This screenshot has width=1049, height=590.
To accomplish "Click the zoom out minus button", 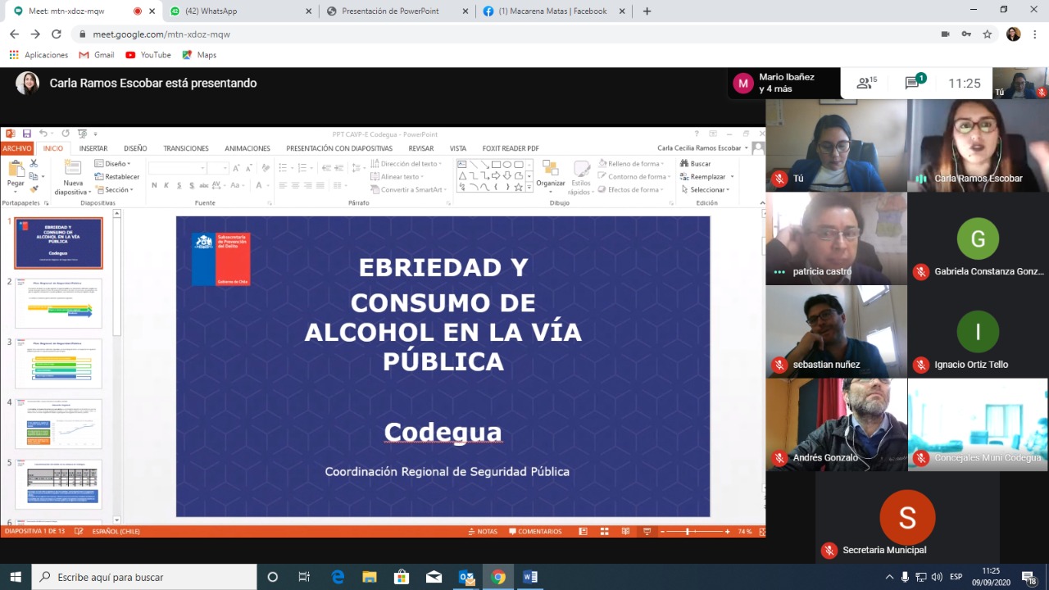I will point(662,532).
